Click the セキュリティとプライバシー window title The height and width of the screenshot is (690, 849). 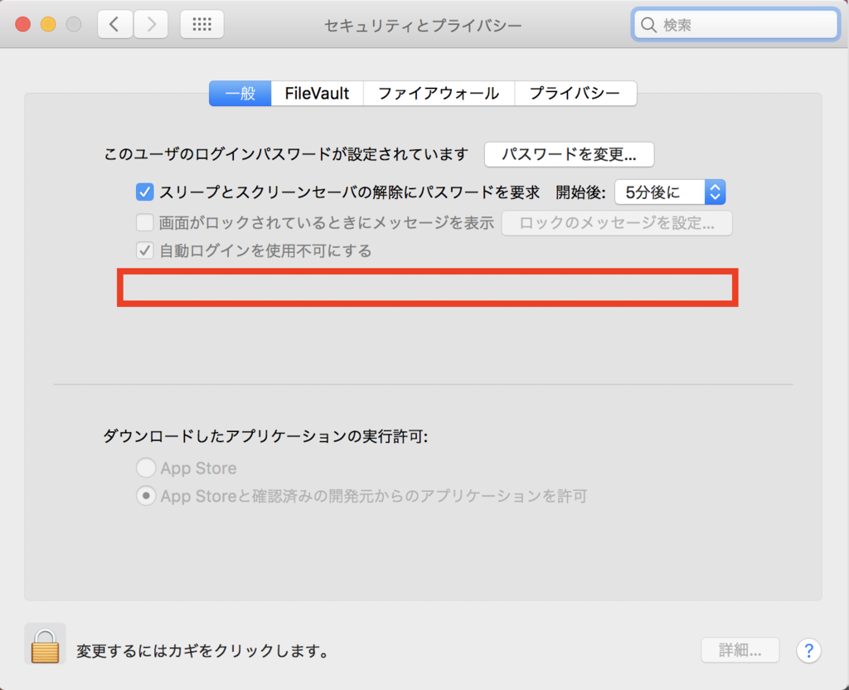click(423, 26)
